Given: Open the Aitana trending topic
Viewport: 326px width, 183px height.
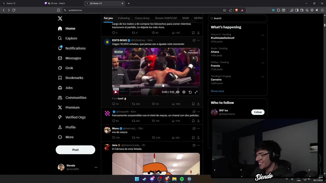Looking at the screenshot, I should click(x=215, y=52).
